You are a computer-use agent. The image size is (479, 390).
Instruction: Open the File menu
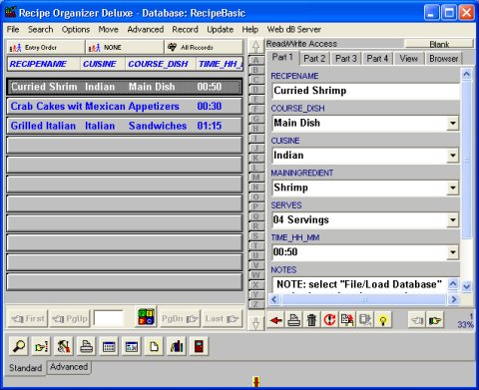point(13,30)
